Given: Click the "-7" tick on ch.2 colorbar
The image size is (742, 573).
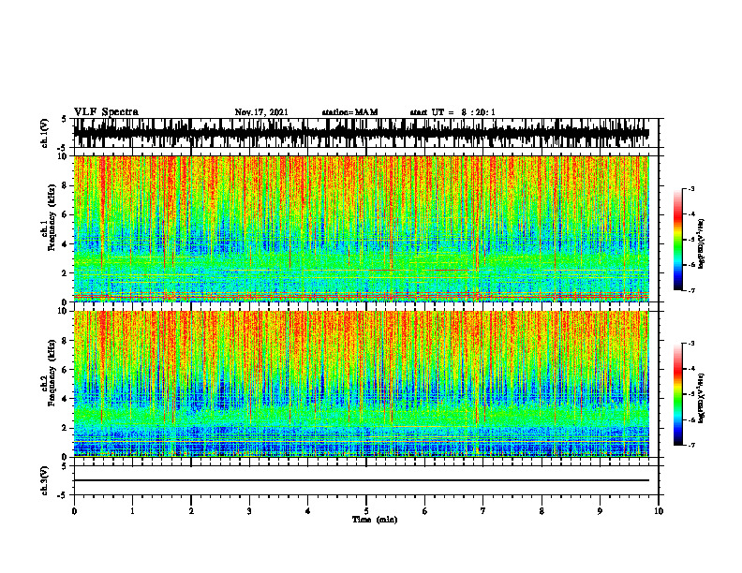Looking at the screenshot, I should point(692,445).
